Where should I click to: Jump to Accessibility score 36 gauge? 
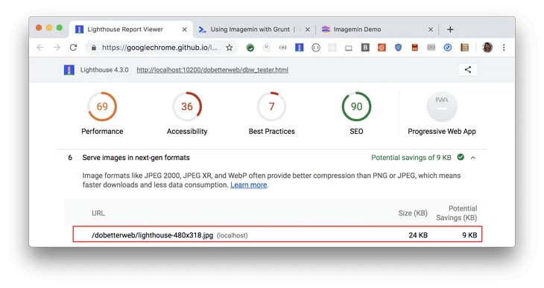[x=187, y=106]
